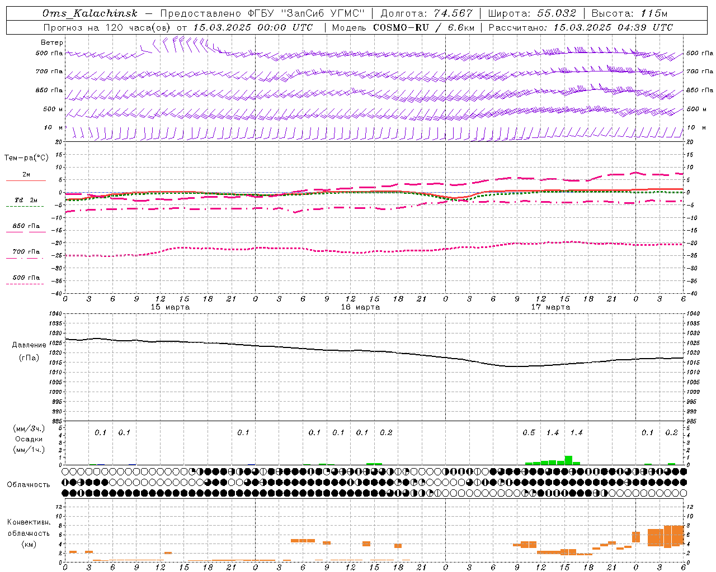The width and height of the screenshot is (716, 572).
Task: Click the station name Oms_Kalachinsk
Action: click(x=90, y=13)
